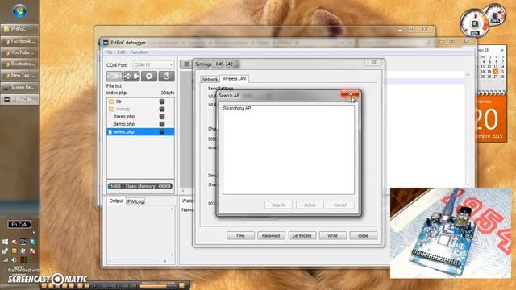The image size is (516, 290).
Task: Click the circuit board webcam thumbnail
Action: (x=451, y=233)
